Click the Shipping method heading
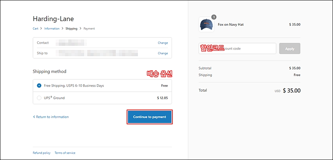Image resolution: width=333 pixels, height=160 pixels. click(x=49, y=71)
